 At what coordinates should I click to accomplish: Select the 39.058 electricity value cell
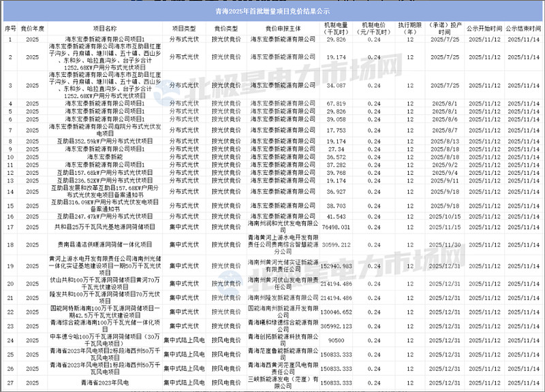click(336, 119)
